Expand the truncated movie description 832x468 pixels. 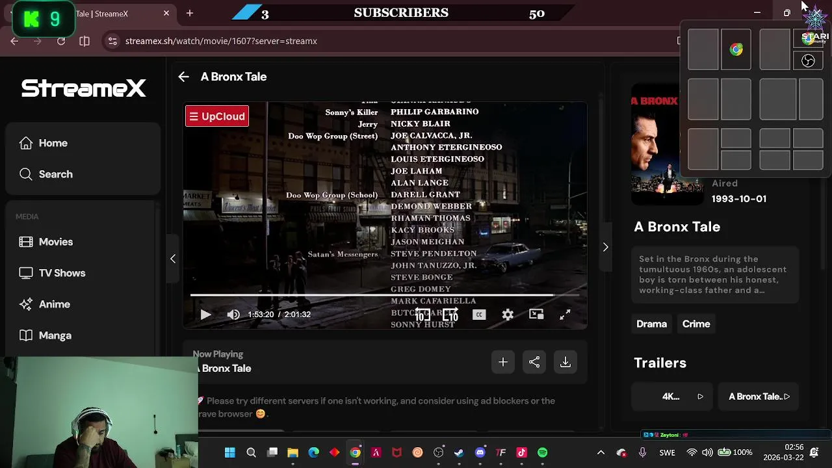tap(715, 274)
